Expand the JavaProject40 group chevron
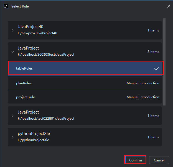Screen dimensions: 173x167 pos(13,30)
